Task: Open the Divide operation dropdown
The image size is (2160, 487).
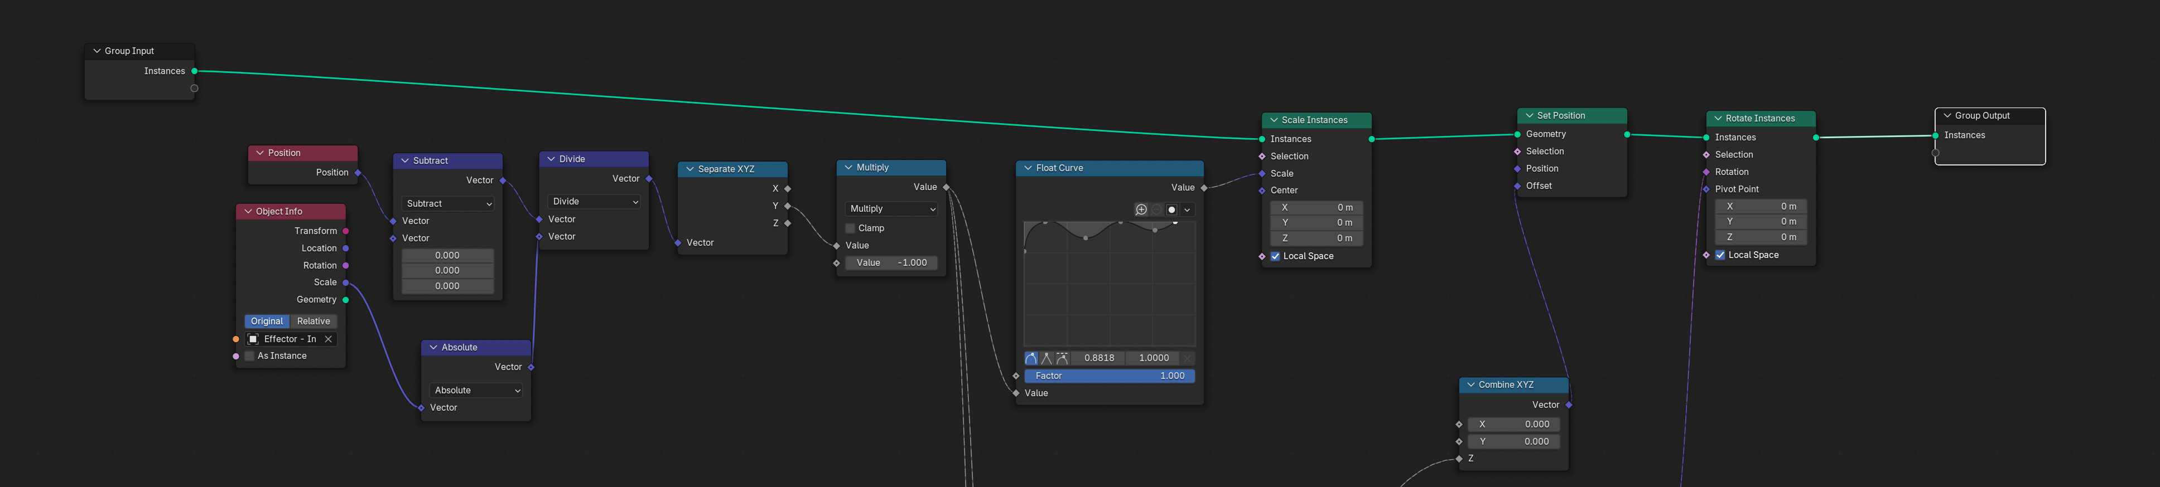Action: click(x=595, y=202)
